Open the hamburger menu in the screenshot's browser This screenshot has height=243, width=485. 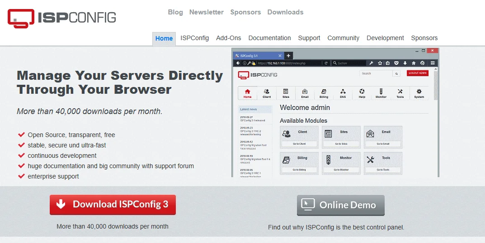(x=433, y=63)
